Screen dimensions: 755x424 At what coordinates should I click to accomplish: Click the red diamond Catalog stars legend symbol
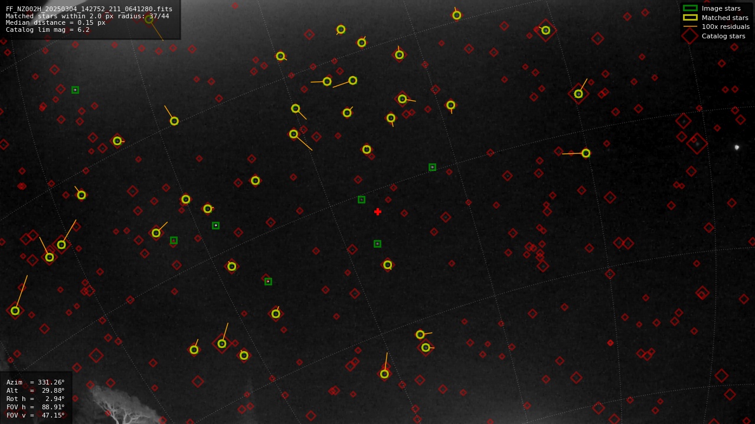pos(690,36)
